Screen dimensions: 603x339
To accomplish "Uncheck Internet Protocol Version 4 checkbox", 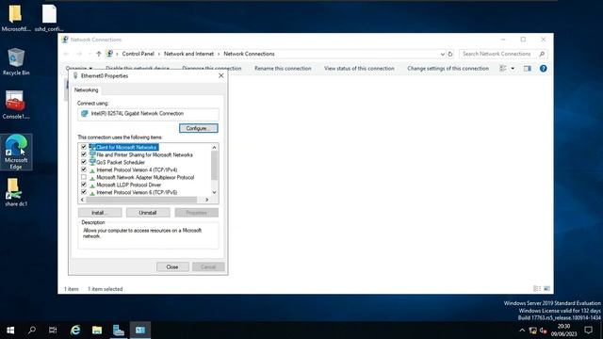I will pyautogui.click(x=84, y=169).
